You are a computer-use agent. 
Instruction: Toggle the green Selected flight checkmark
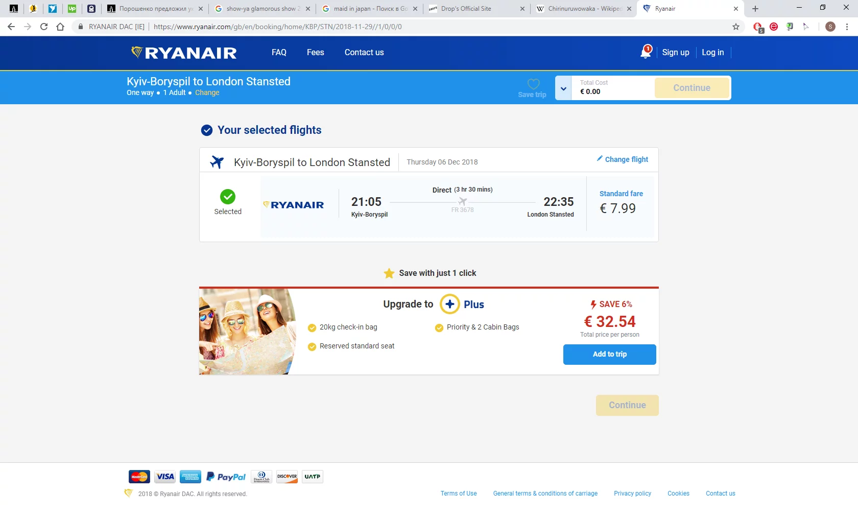(228, 197)
